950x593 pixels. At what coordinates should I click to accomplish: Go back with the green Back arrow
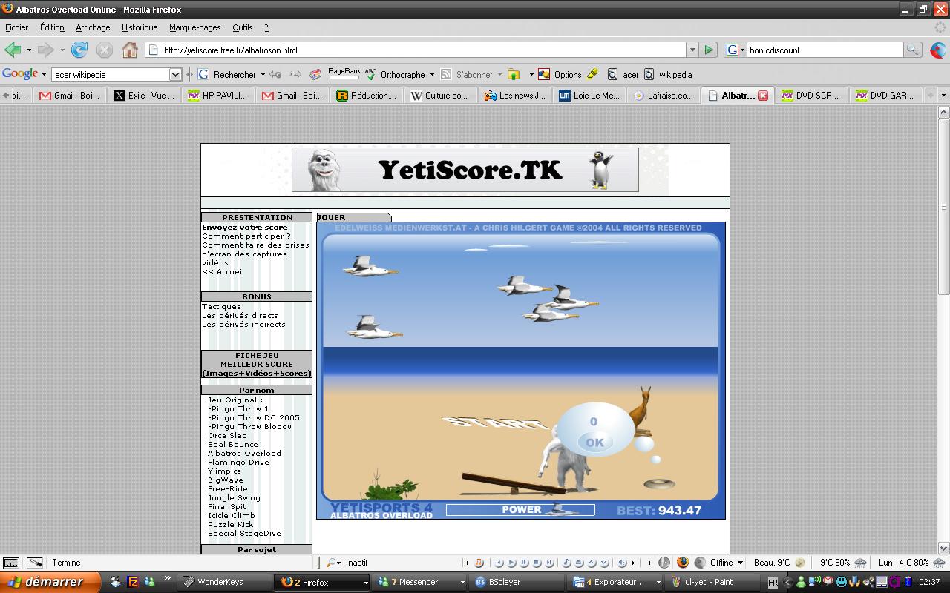click(13, 50)
